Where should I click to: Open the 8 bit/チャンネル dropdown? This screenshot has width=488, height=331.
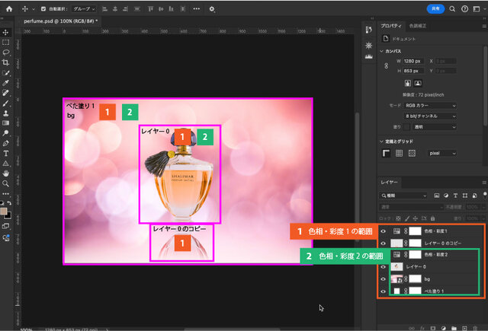[430, 116]
